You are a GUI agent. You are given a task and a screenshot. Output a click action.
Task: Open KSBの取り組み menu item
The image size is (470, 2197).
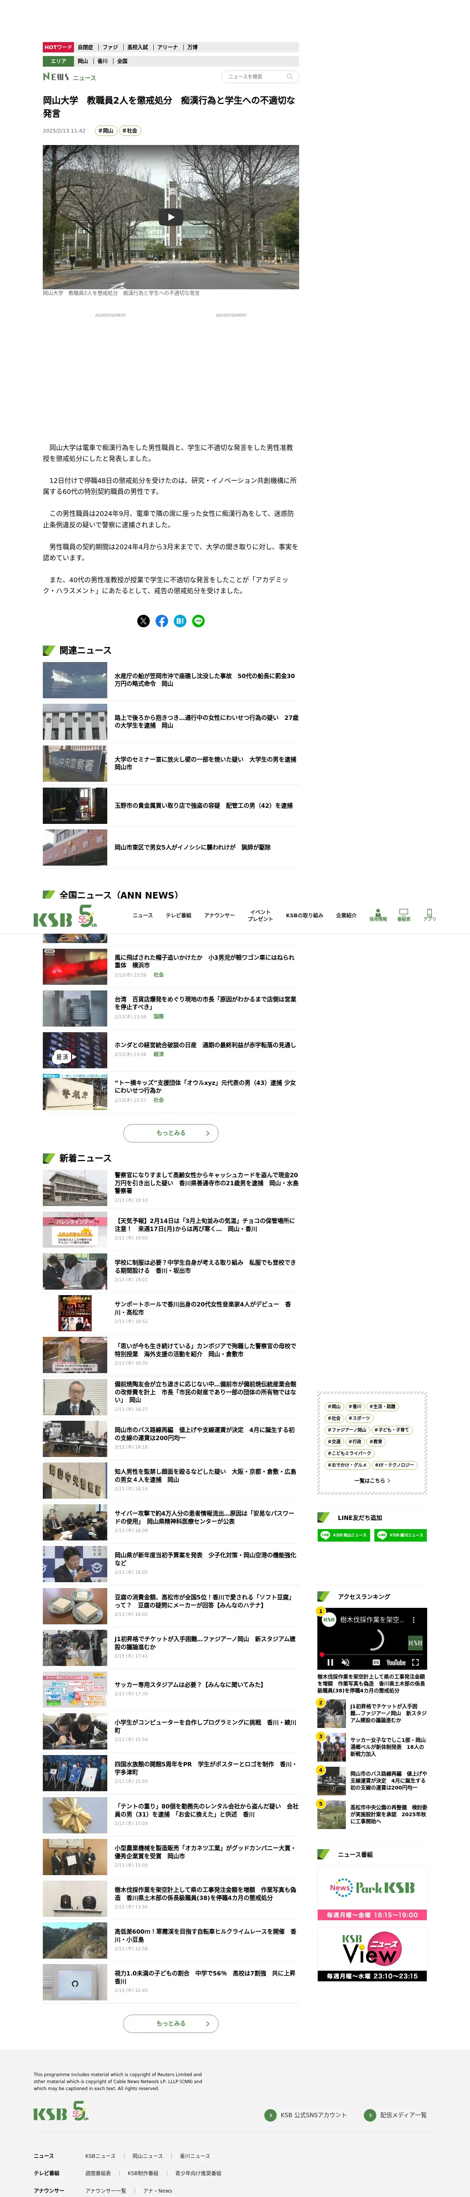pos(305,915)
